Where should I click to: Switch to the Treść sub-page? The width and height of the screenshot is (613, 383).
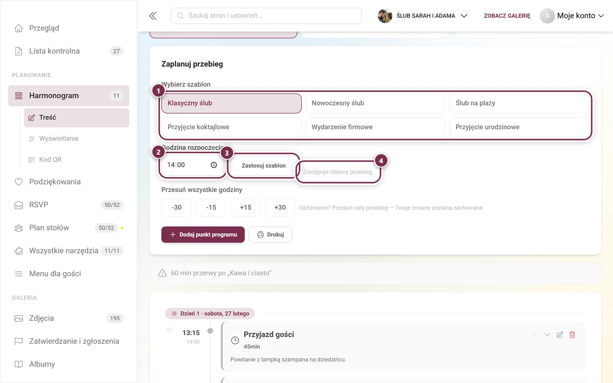(x=77, y=118)
